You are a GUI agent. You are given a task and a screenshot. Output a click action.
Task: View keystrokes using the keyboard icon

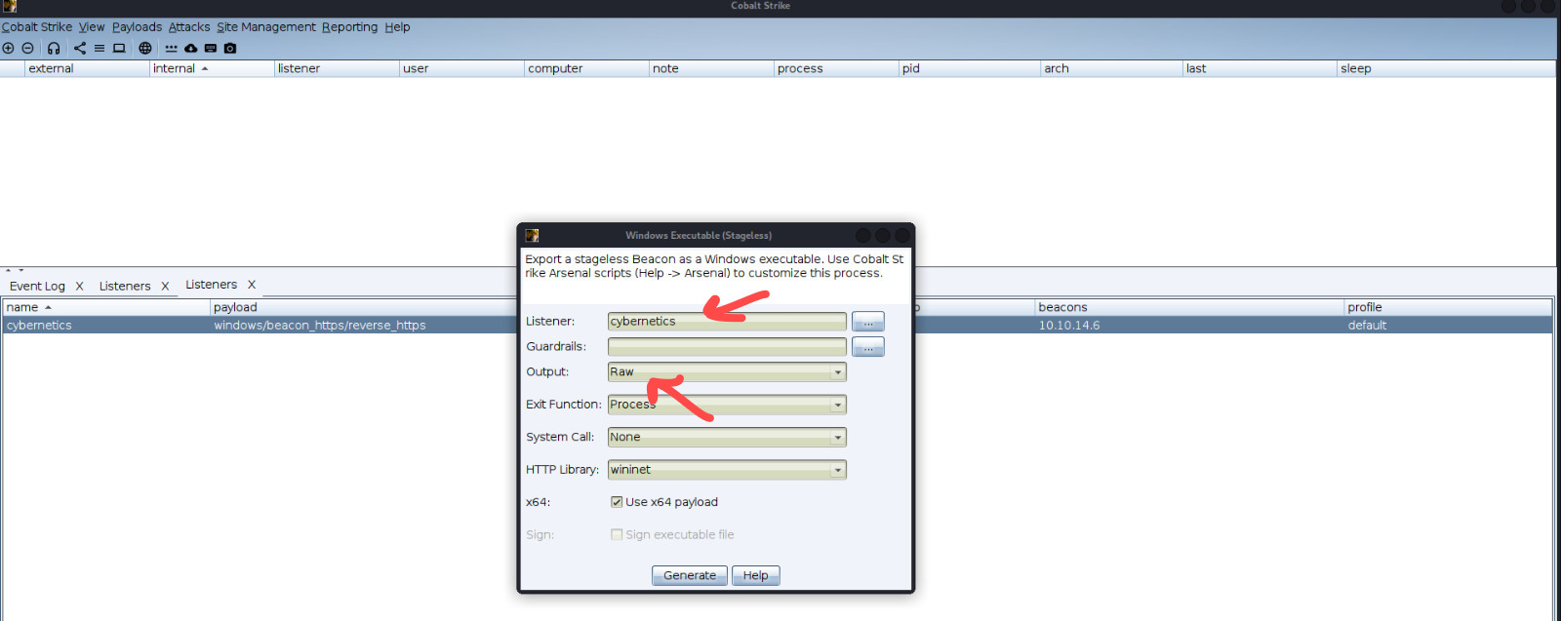[211, 48]
